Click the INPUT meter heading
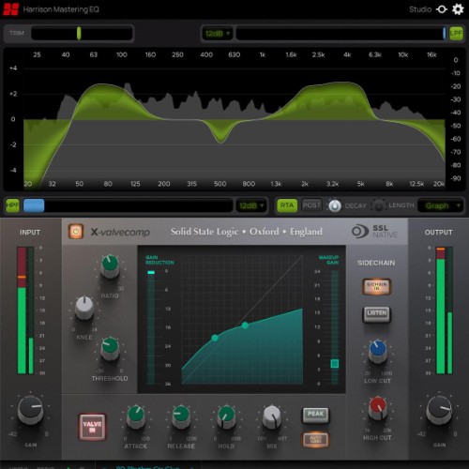 coord(30,233)
